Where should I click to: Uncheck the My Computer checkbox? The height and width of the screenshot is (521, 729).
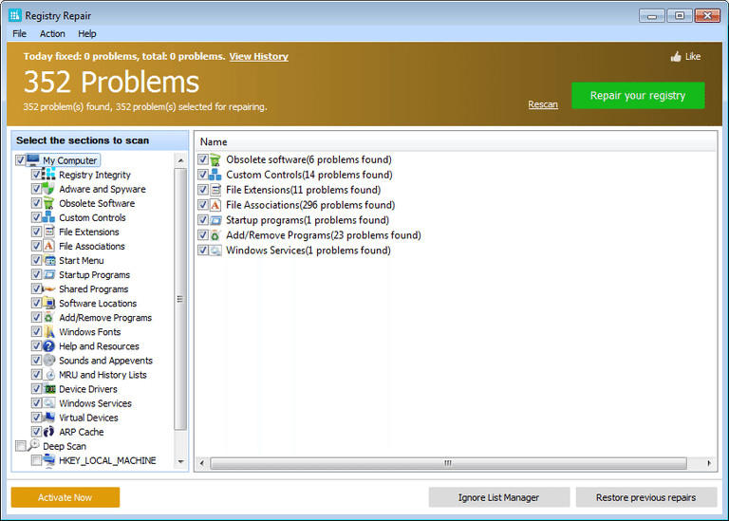click(20, 160)
